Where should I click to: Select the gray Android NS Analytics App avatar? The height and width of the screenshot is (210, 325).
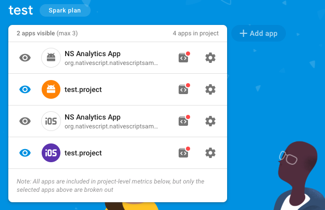click(51, 58)
